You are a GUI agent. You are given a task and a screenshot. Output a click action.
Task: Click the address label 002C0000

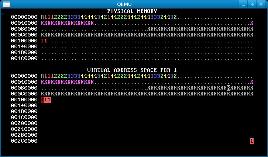tap(24, 141)
